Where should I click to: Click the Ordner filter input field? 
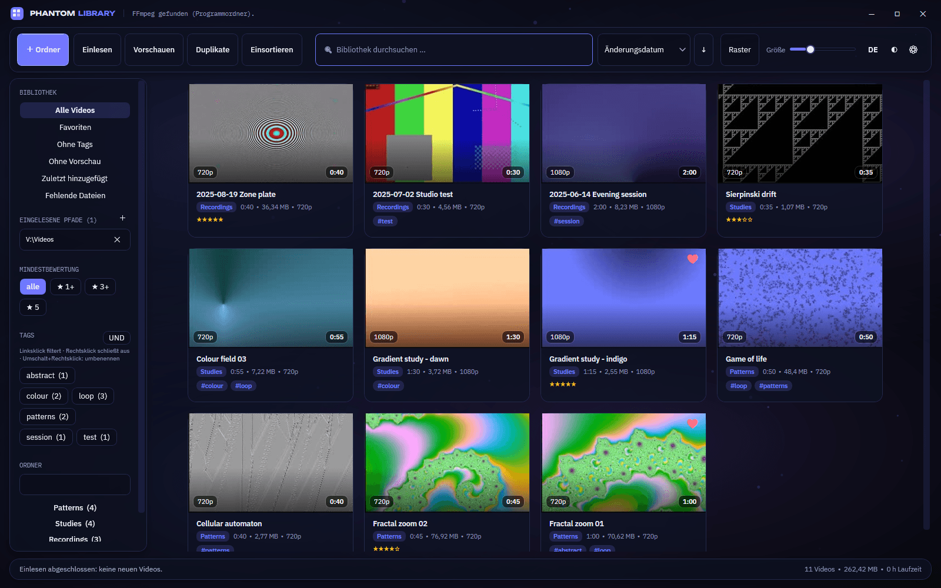(x=75, y=485)
